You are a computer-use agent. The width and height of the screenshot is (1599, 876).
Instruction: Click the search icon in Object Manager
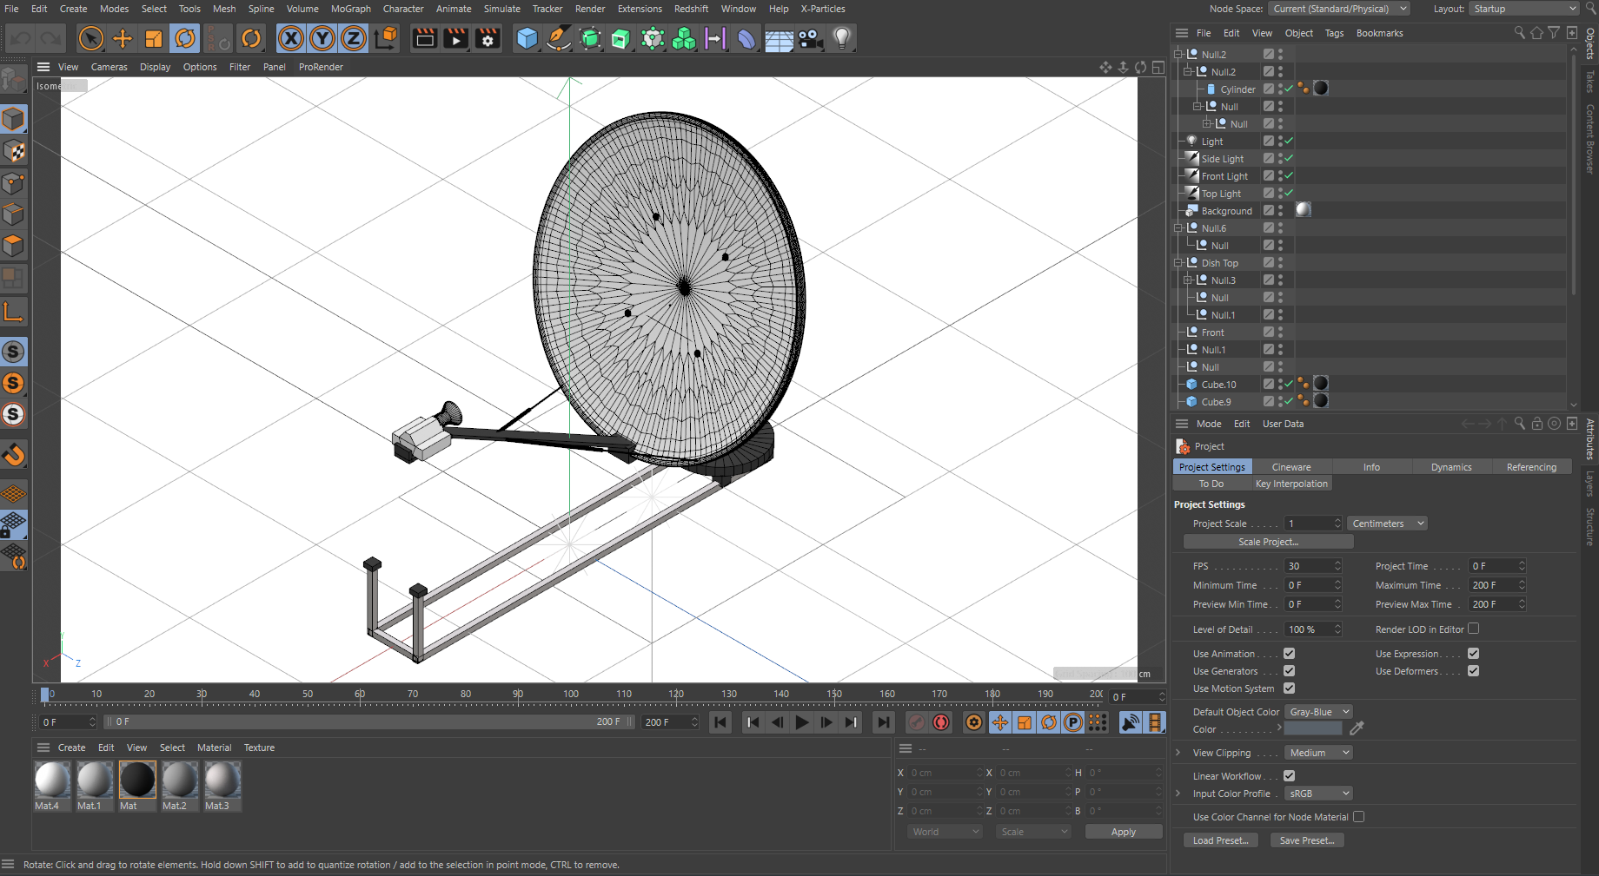pos(1519,33)
